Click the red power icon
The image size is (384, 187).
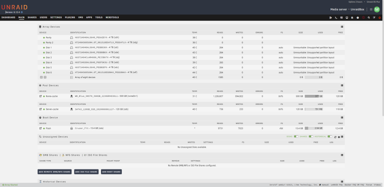363,18
